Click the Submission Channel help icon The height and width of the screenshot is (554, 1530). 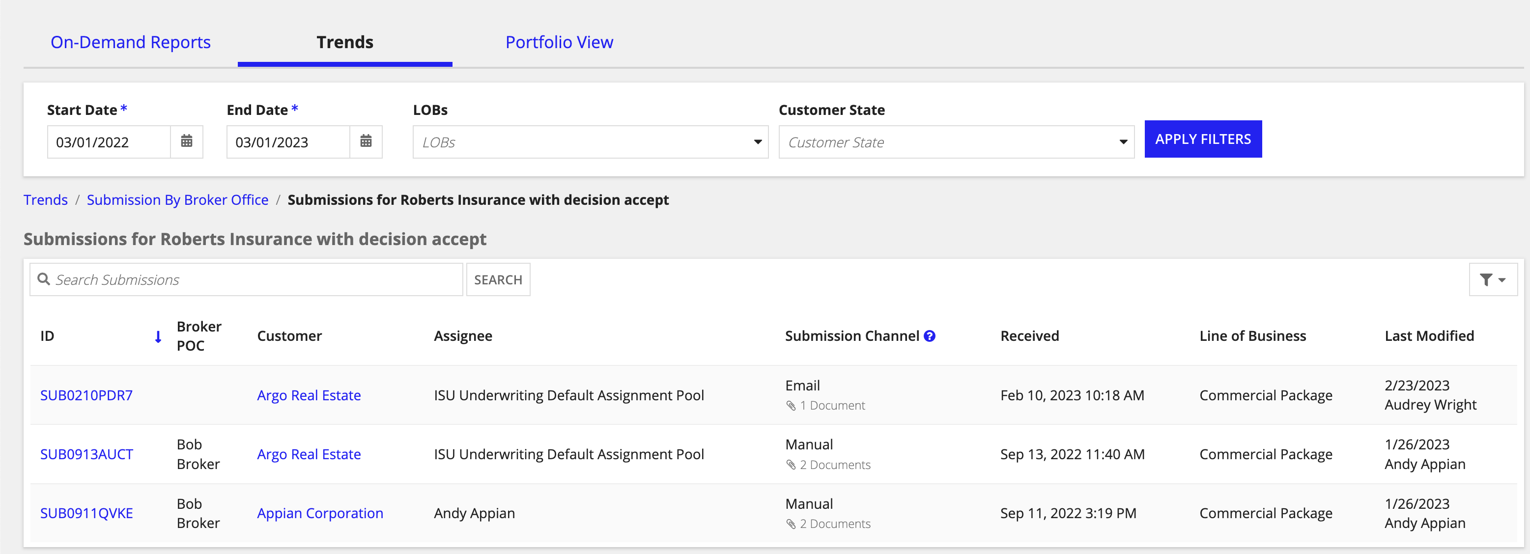click(930, 335)
